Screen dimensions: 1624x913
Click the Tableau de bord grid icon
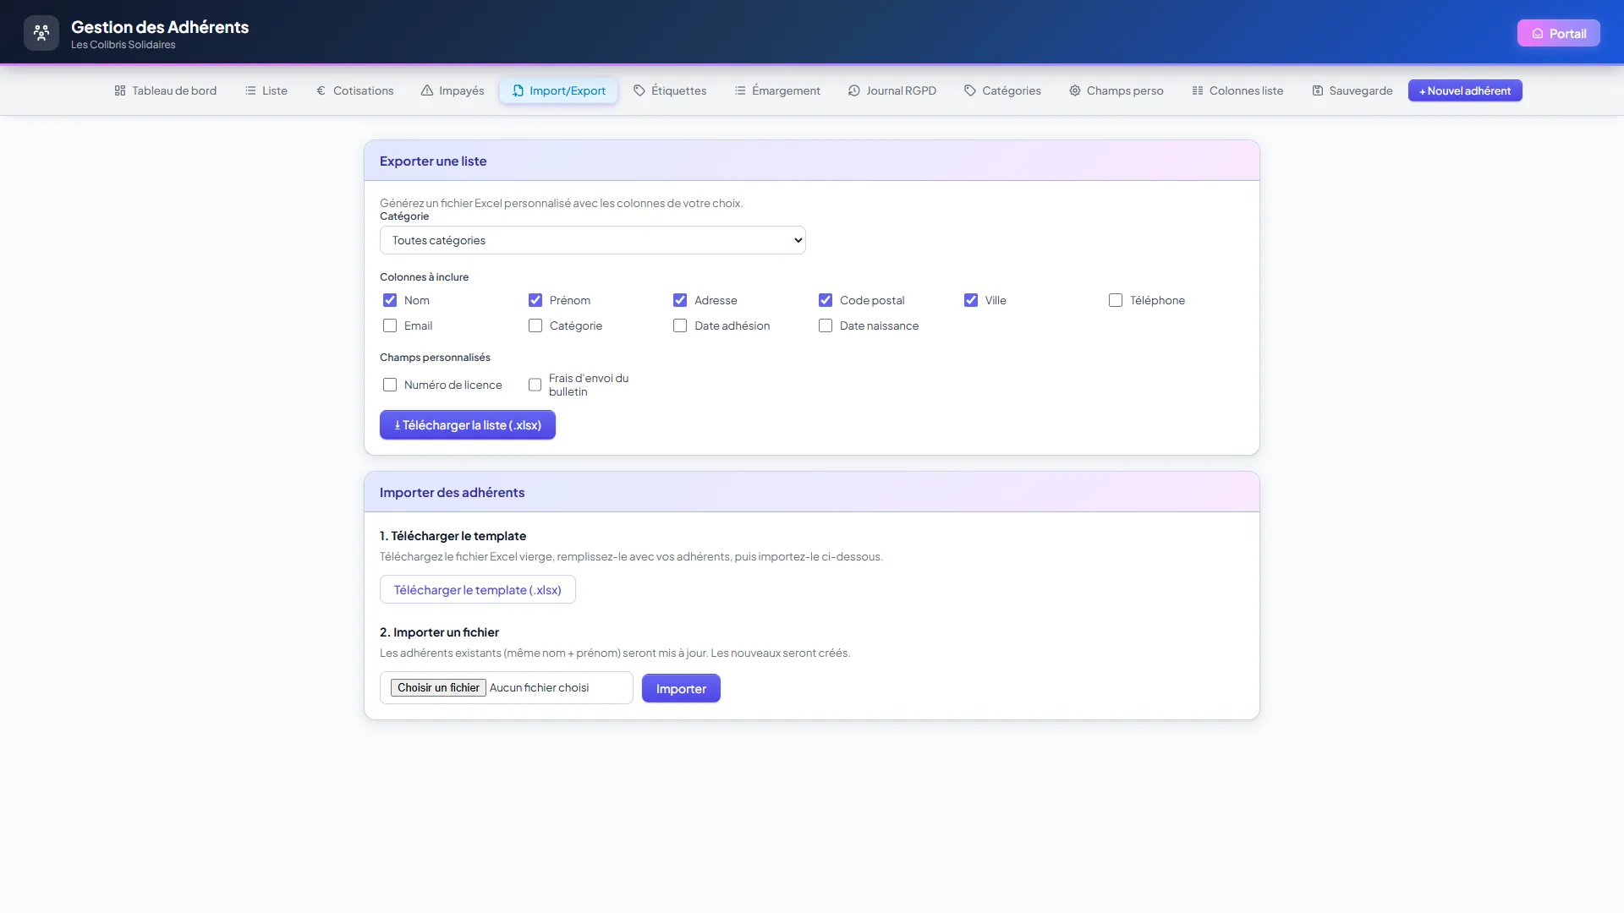tap(120, 90)
